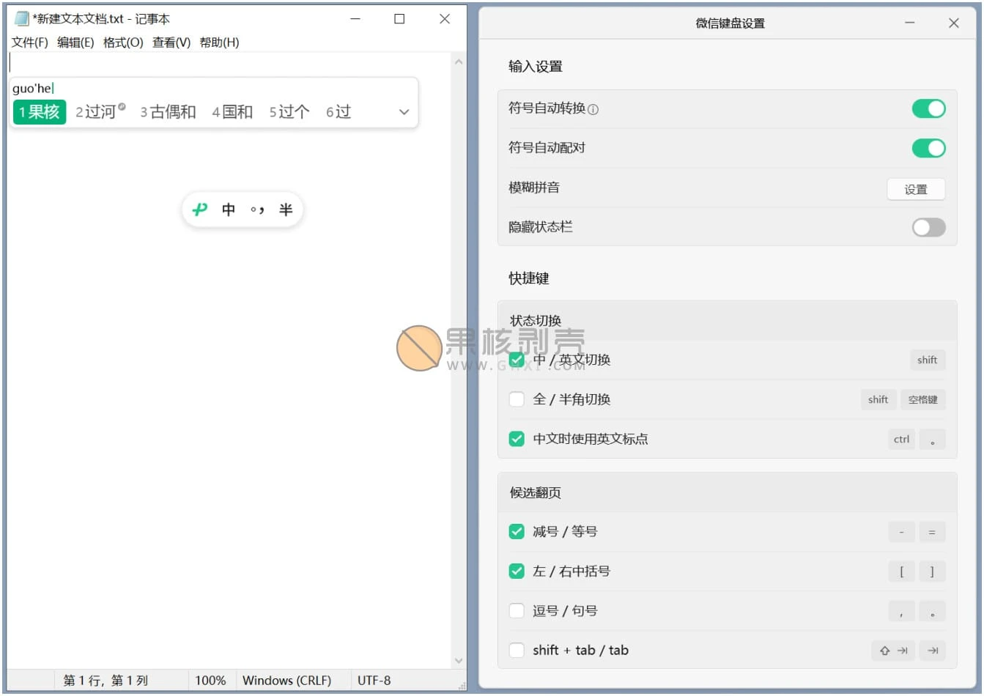Maximize the Notepad window
This screenshot has width=984, height=696.
point(399,18)
